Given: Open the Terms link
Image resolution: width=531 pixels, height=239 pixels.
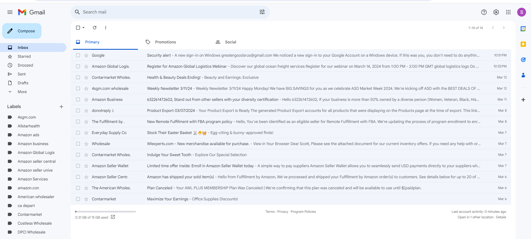Looking at the screenshot, I should 270,212.
